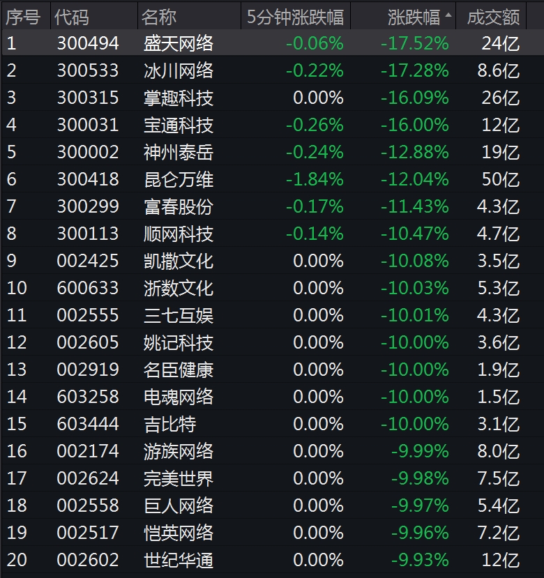The height and width of the screenshot is (578, 544).
Task: Click stock code 300299
Action: click(x=88, y=206)
